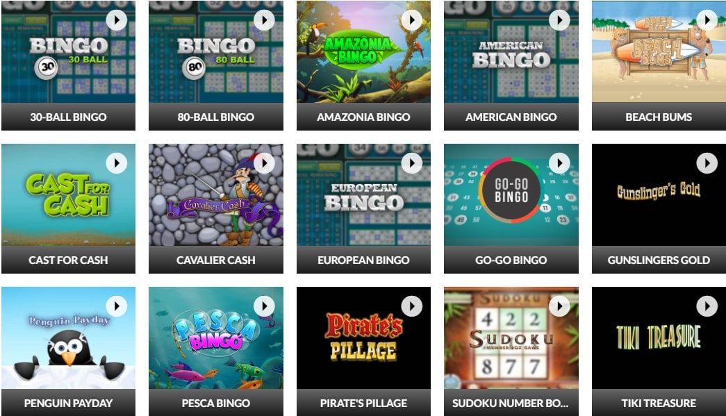The image size is (726, 416).
Task: Click play icon on Go-Go Bingo tile
Action: [559, 163]
